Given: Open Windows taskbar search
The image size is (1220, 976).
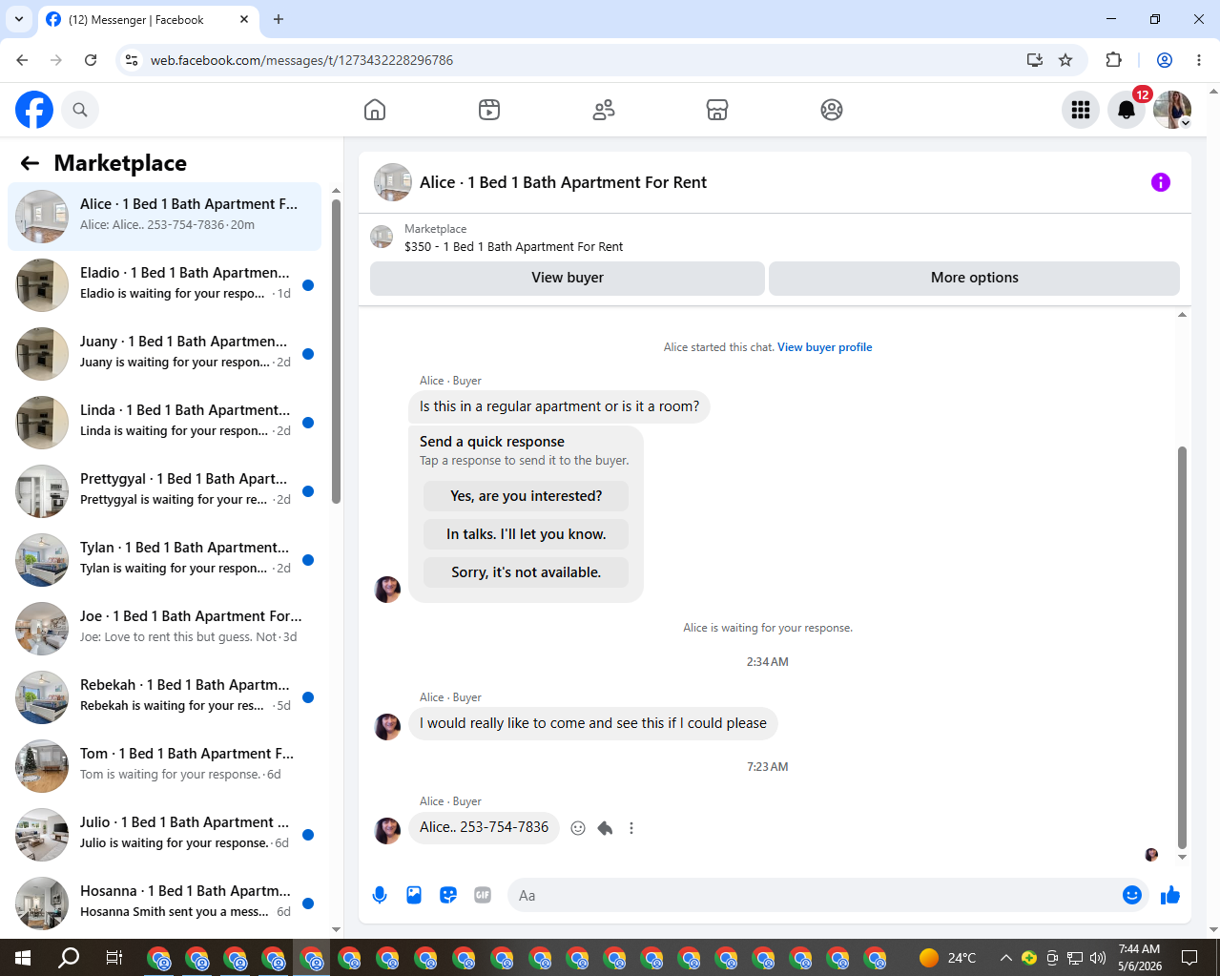Looking at the screenshot, I should click(69, 957).
